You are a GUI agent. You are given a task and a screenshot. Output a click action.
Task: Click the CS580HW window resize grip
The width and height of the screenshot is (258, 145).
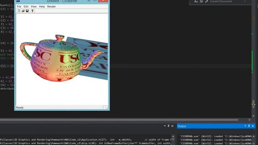point(106,108)
